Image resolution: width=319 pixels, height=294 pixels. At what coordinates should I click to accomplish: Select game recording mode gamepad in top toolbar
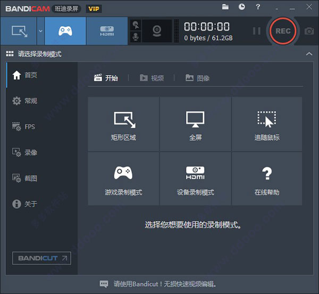pos(65,31)
